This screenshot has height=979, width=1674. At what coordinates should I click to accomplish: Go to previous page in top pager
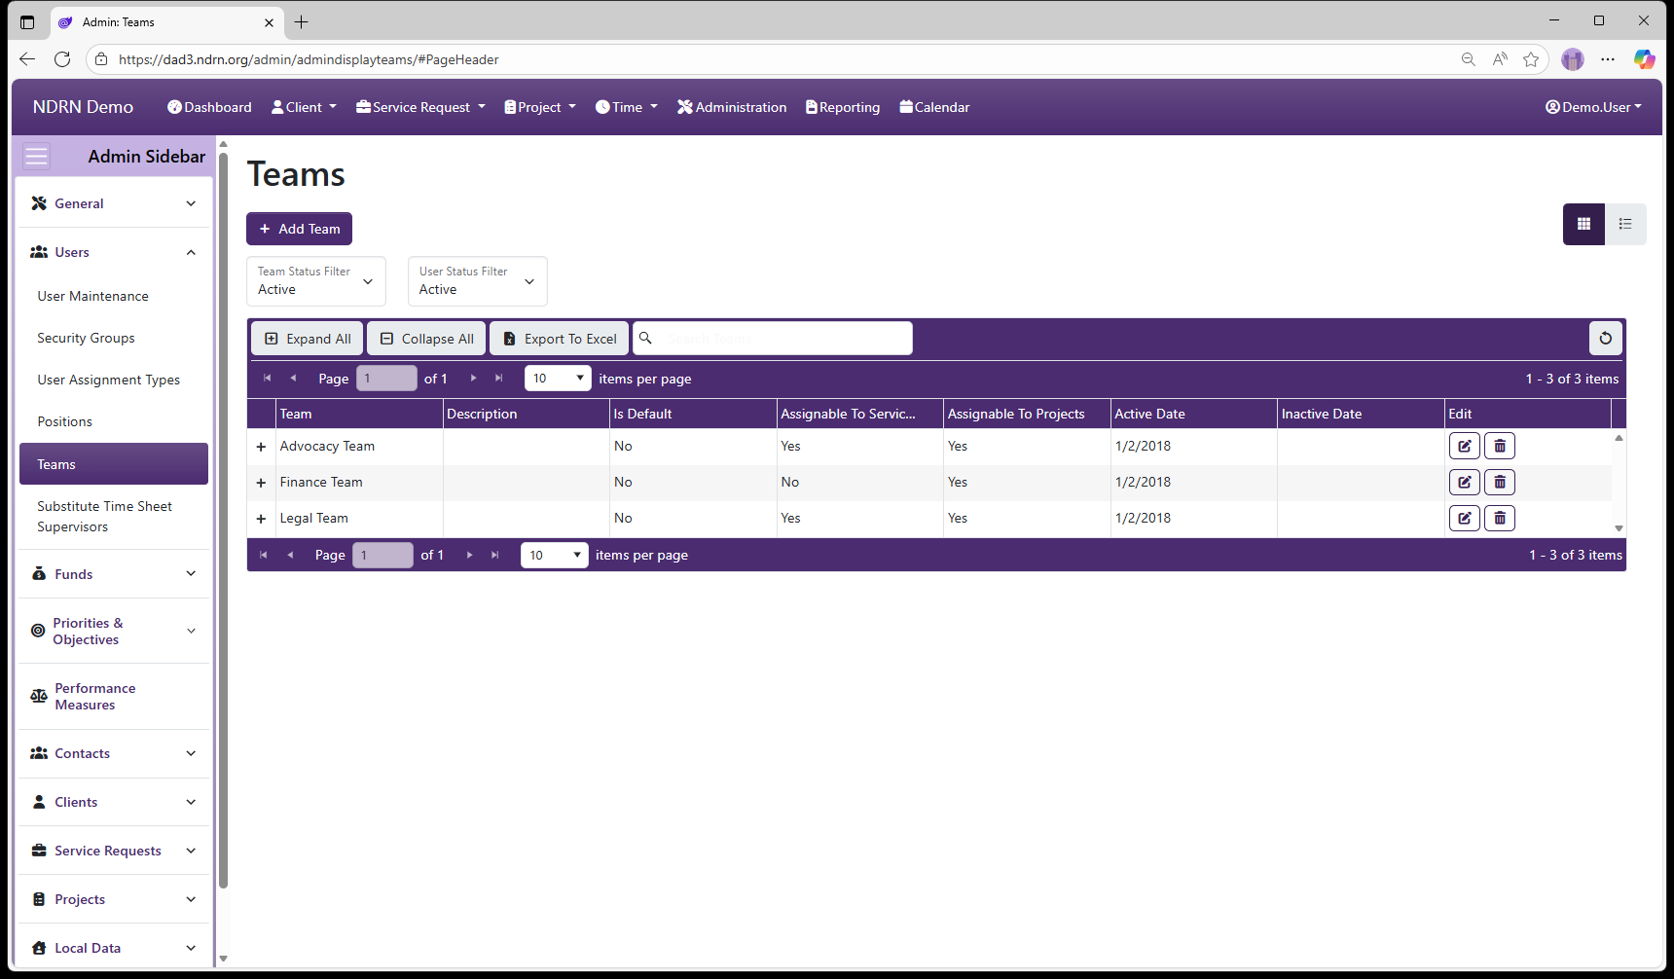click(293, 379)
